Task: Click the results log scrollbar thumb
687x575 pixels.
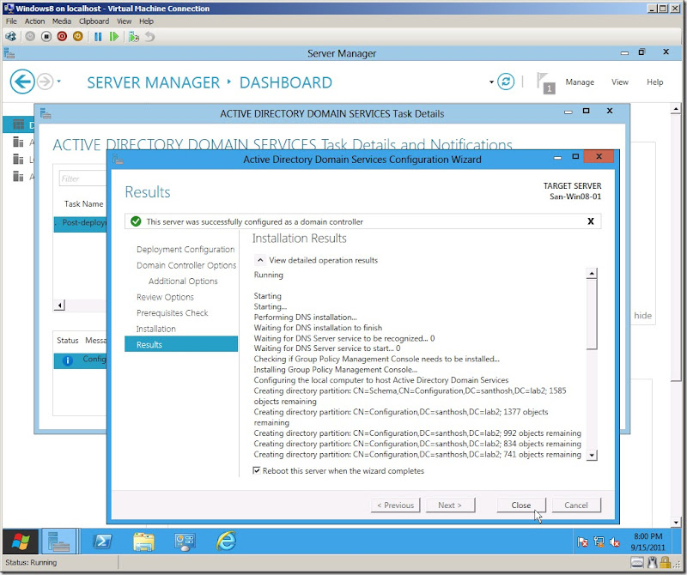Action: [592, 313]
